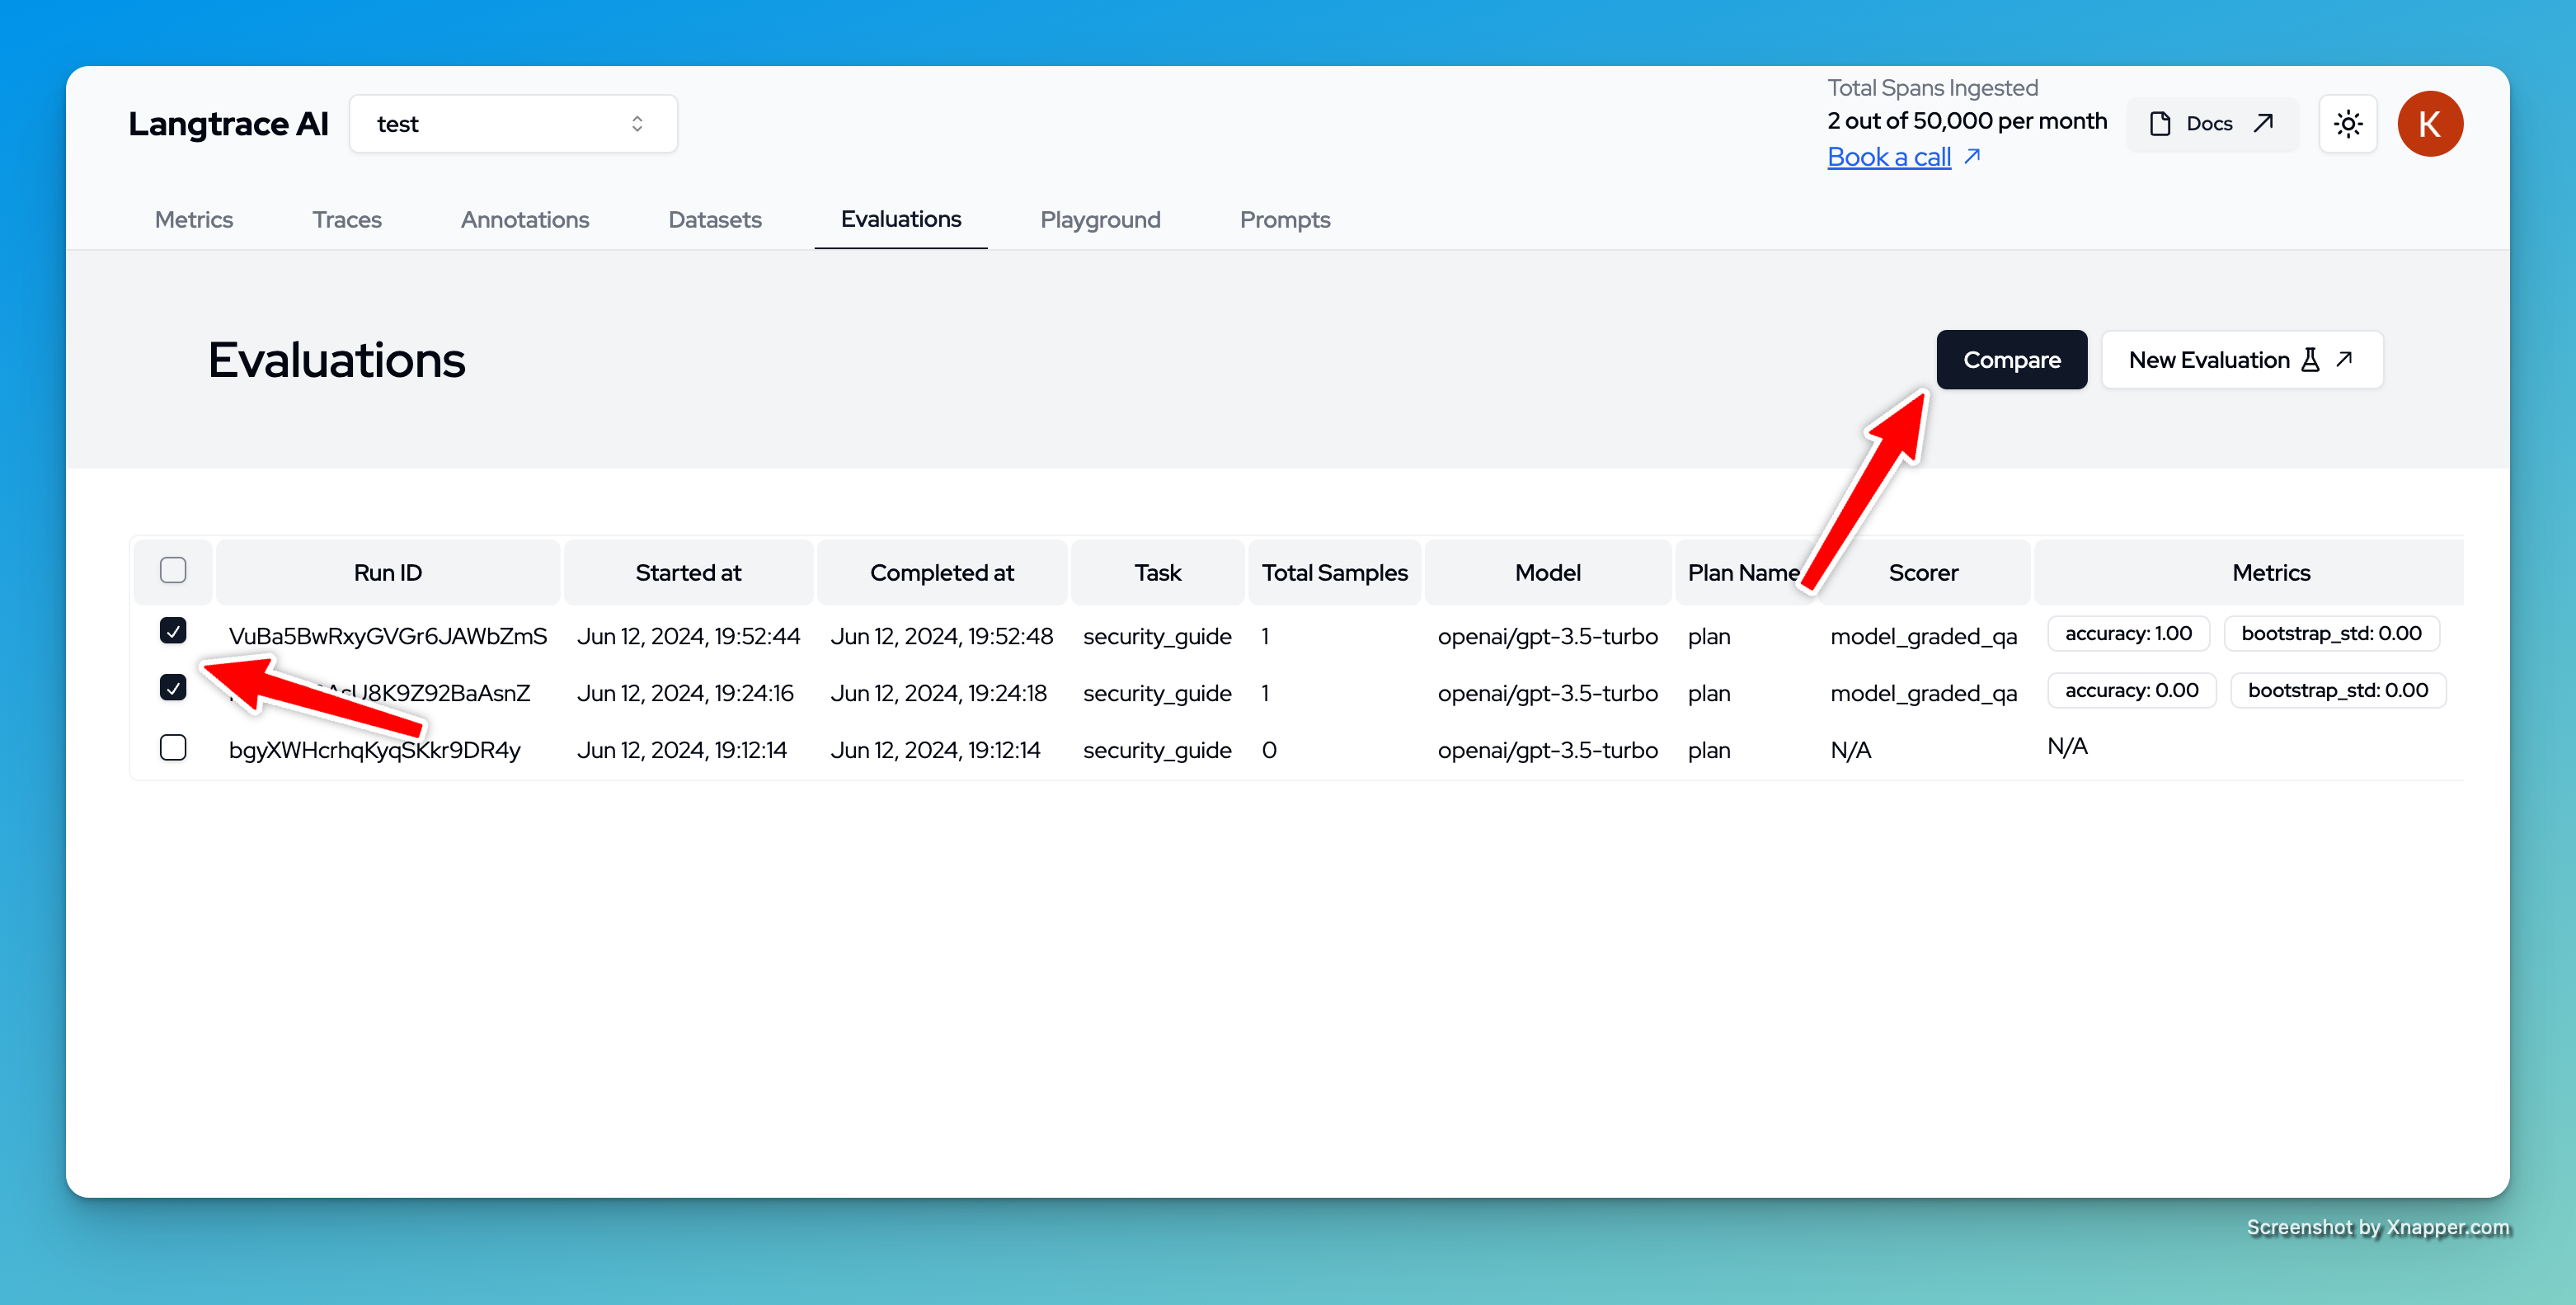
Task: Click the project selector chevron arrows
Action: (x=637, y=124)
